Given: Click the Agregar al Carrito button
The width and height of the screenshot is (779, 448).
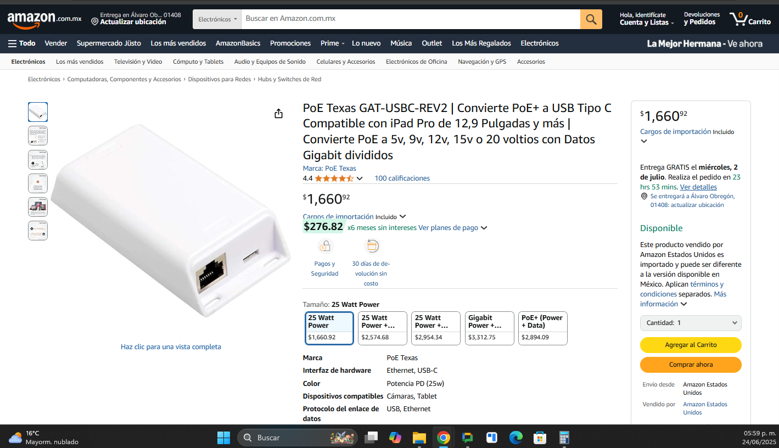Looking at the screenshot, I should [x=691, y=345].
